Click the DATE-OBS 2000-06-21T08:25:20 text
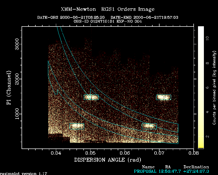 pyautogui.click(x=71, y=17)
